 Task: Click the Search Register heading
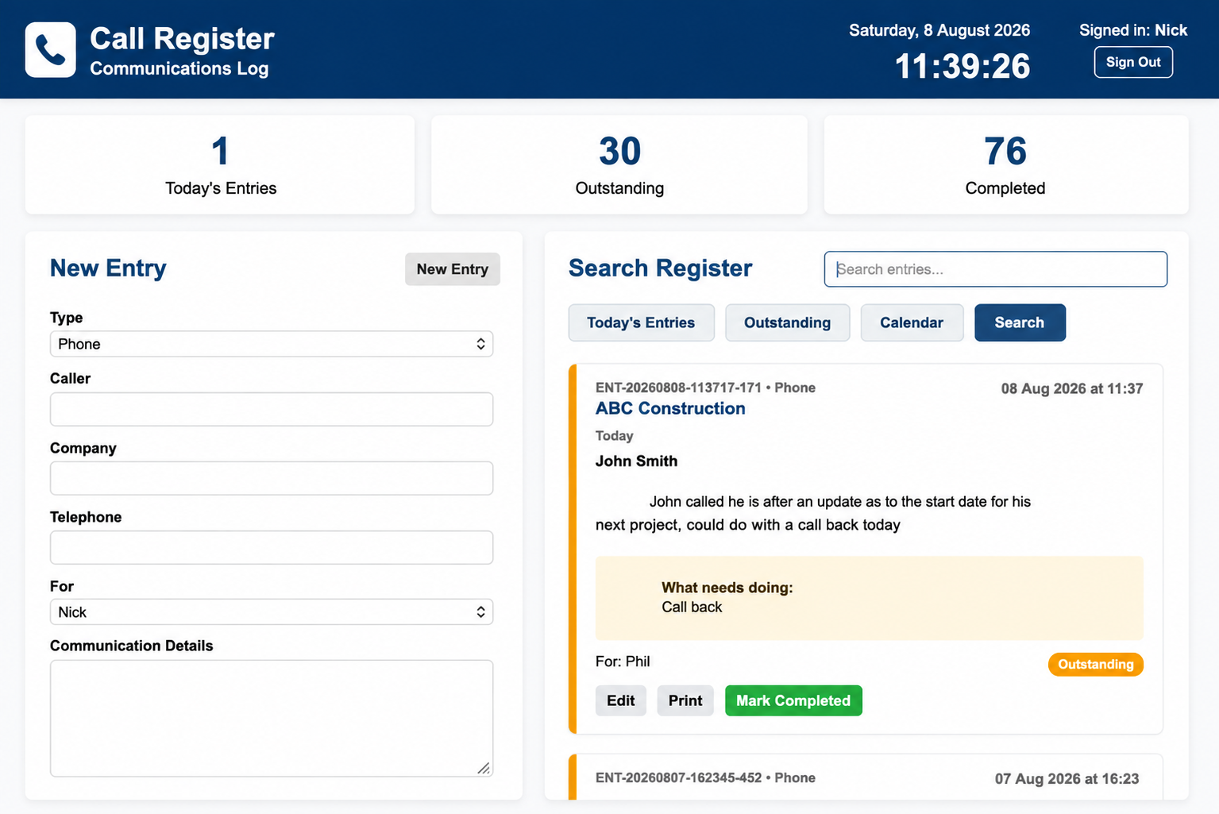660,268
